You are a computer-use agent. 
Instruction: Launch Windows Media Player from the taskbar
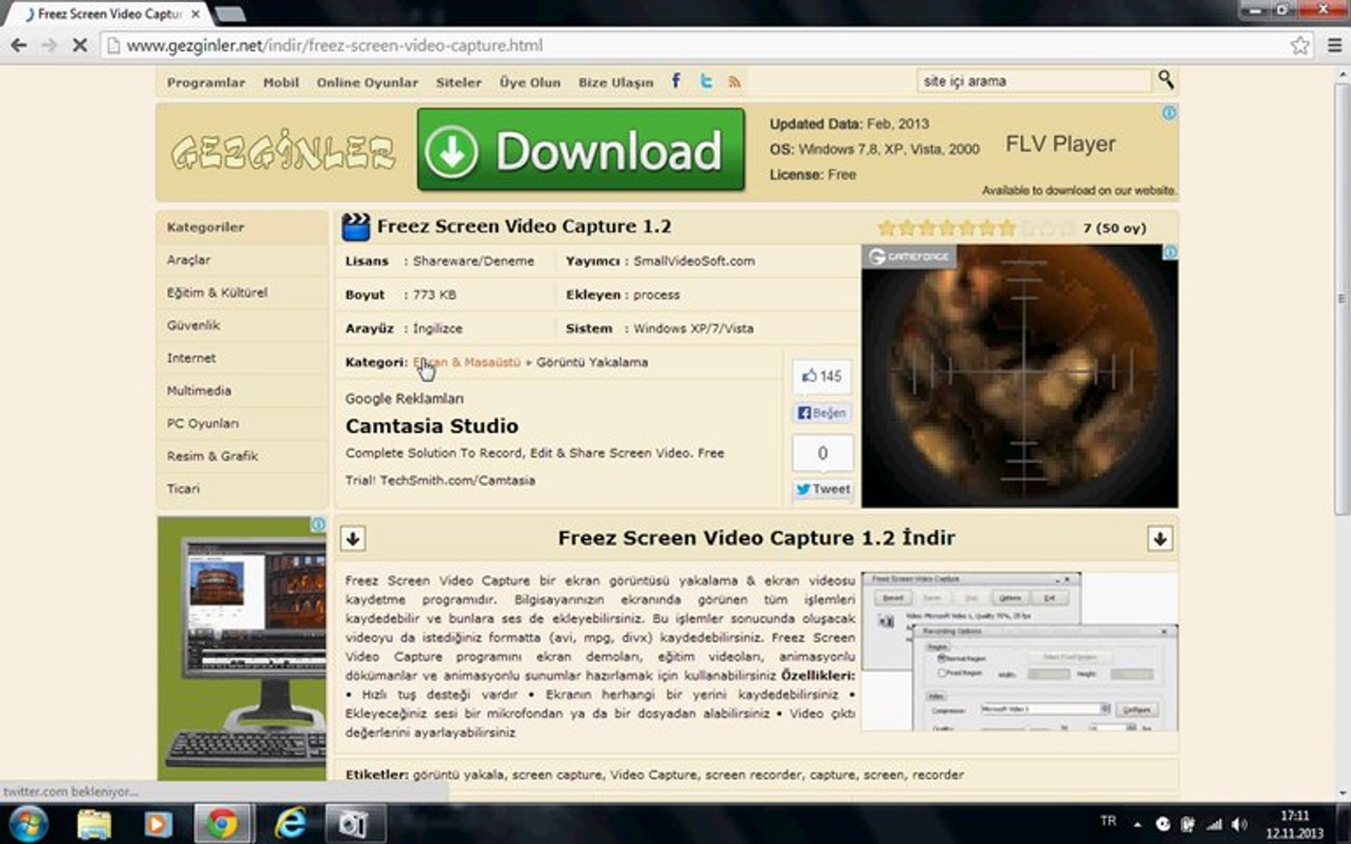click(158, 824)
